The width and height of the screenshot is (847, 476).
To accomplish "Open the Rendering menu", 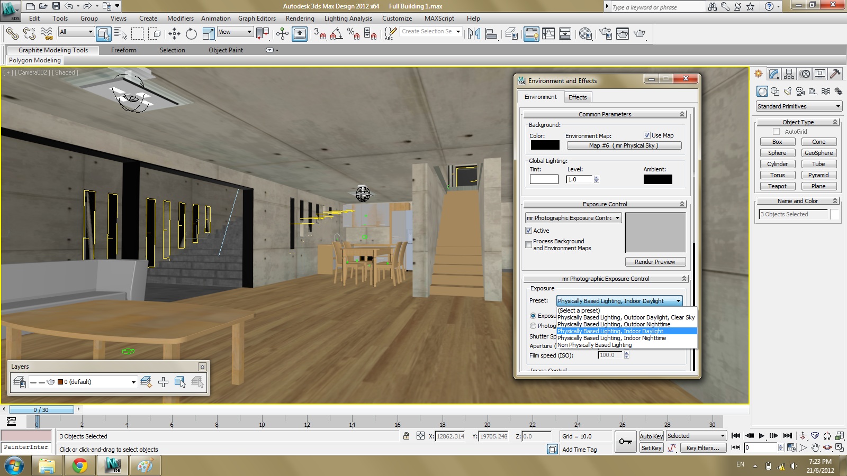I will 300,19.
